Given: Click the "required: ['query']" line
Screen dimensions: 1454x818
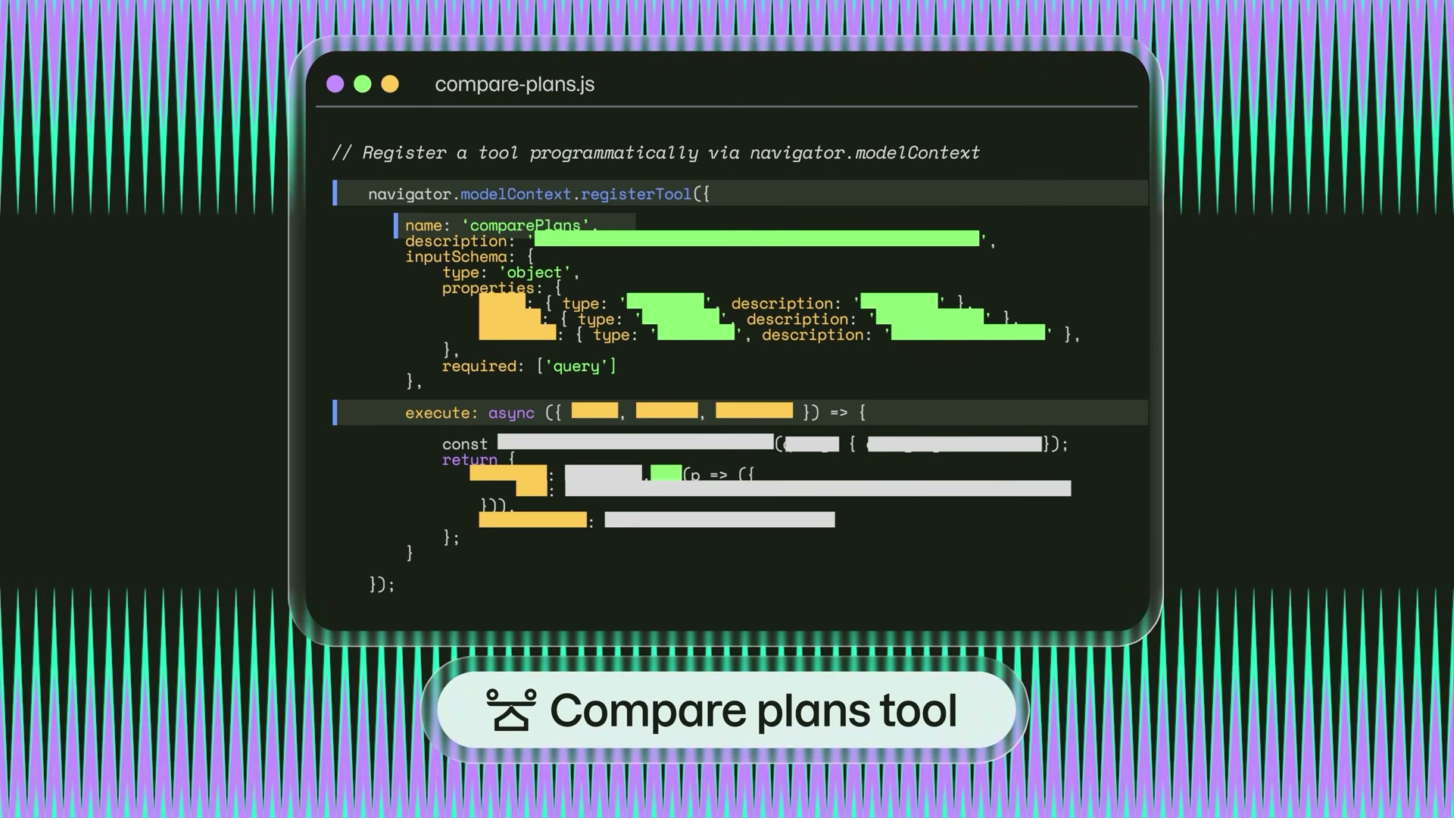Looking at the screenshot, I should coord(529,367).
